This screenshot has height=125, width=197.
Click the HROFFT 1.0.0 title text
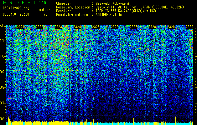(x=24, y=2)
